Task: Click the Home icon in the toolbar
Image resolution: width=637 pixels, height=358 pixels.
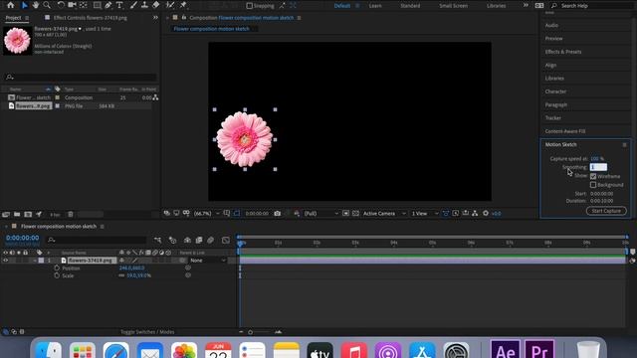Action: click(x=11, y=5)
